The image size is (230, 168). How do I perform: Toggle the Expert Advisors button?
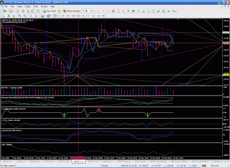pyautogui.click(x=72, y=11)
